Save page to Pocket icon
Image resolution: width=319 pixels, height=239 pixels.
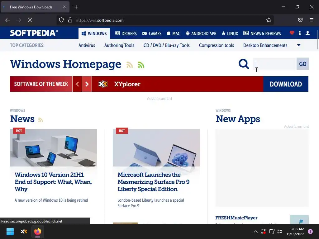click(x=300, y=20)
